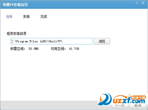Select the 选择 step tab
The image size is (148, 110).
point(9,16)
